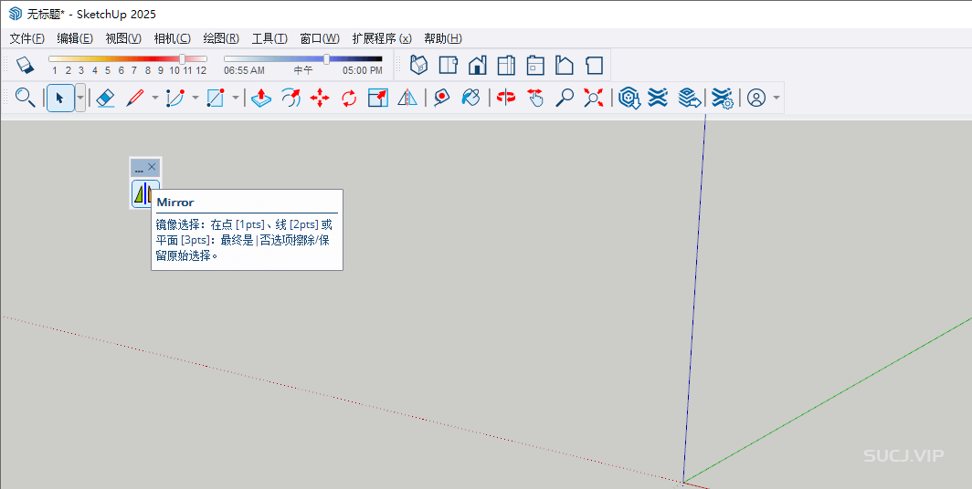The width and height of the screenshot is (972, 489).
Task: Open the 文件(F) menu
Action: [x=27, y=38]
